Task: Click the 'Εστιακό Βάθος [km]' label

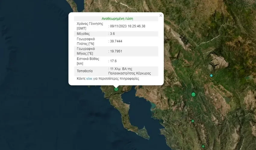Action: [x=88, y=61]
